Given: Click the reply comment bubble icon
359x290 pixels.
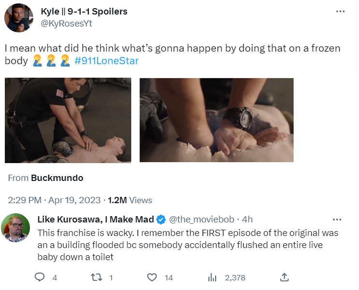Looking at the screenshot, I should pos(40,277).
